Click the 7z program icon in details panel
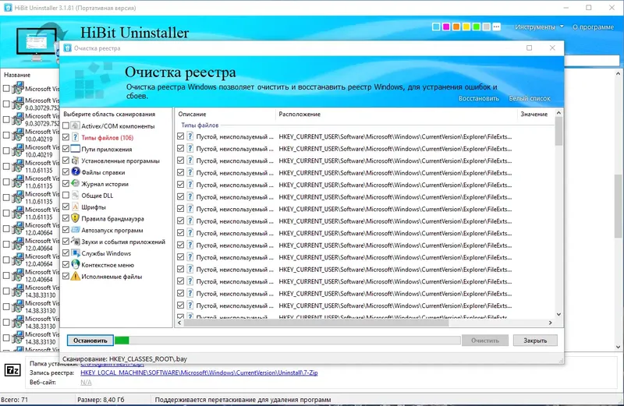This screenshot has width=624, height=406. click(x=12, y=371)
